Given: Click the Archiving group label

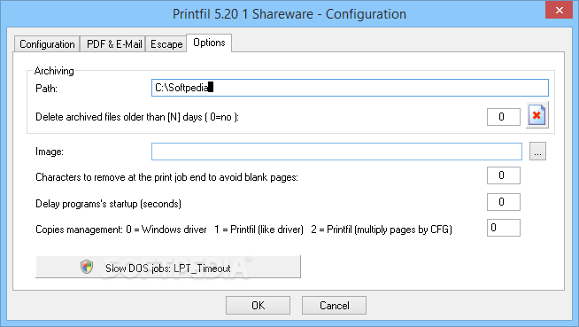Looking at the screenshot, I should pyautogui.click(x=54, y=71).
